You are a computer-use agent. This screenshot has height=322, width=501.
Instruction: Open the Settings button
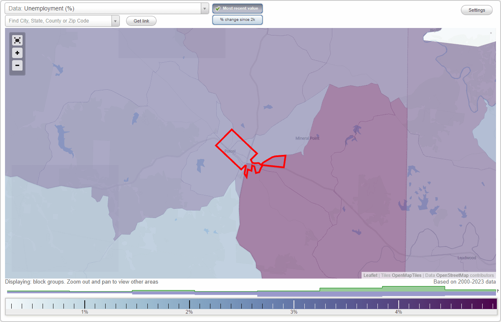click(x=477, y=10)
